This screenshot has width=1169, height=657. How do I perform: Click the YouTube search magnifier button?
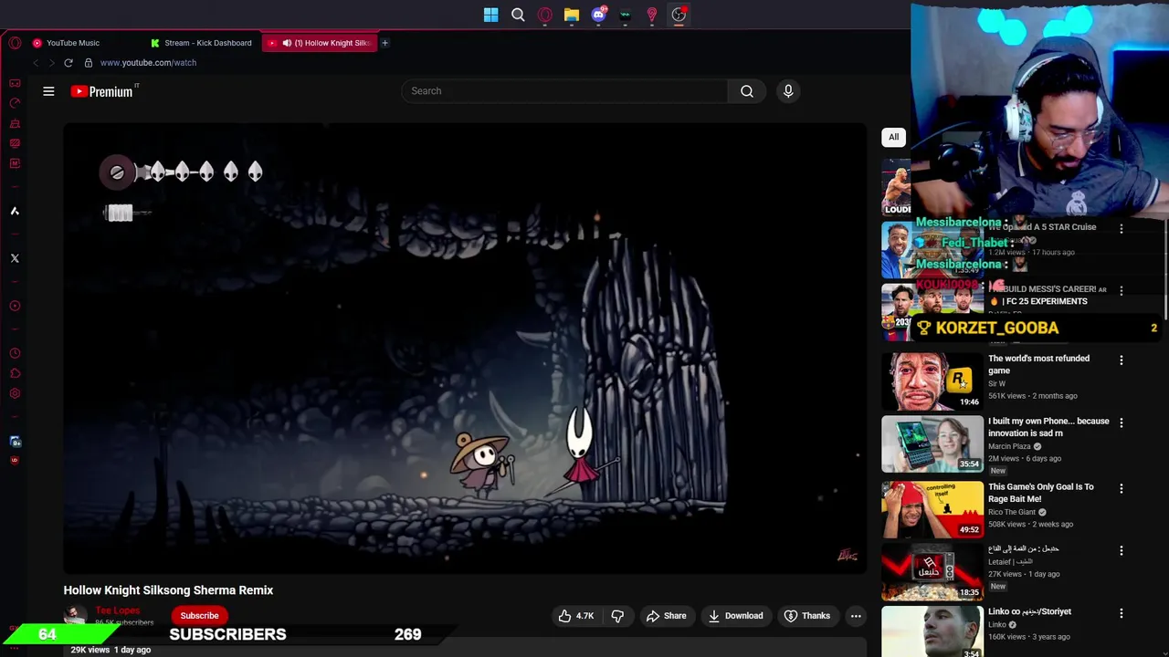(x=747, y=91)
